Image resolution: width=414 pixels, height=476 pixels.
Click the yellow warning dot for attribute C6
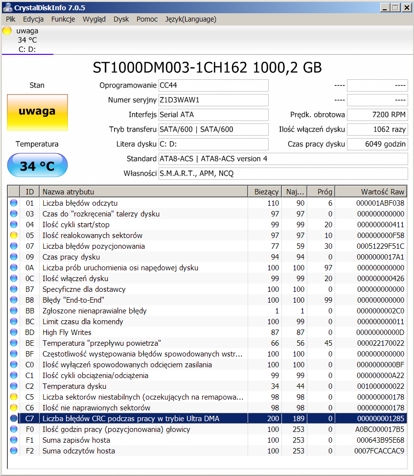(14, 408)
